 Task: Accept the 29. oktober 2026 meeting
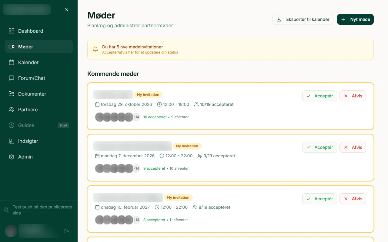coord(319,96)
